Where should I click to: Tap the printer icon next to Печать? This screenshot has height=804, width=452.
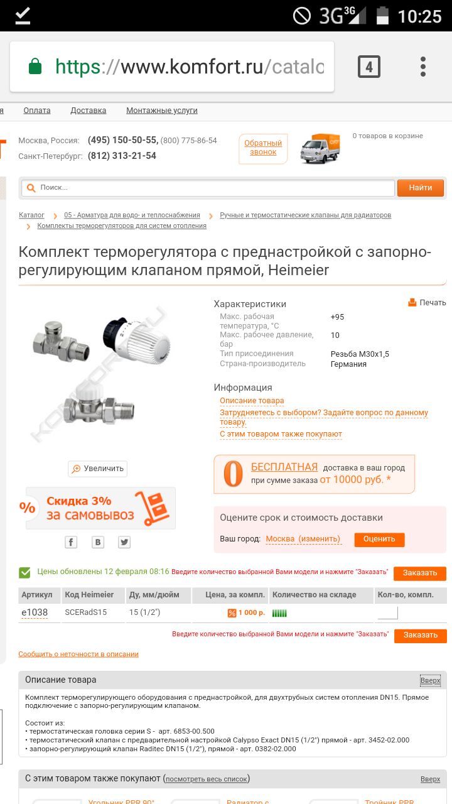(x=412, y=302)
